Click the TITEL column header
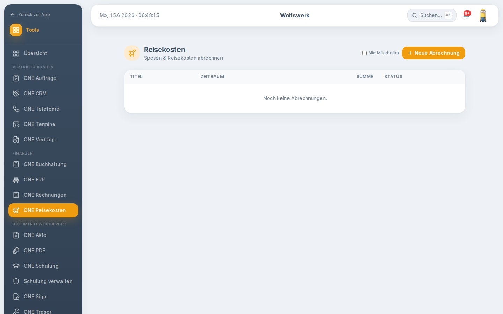Screen dimensions: 503x314 click(x=136, y=77)
